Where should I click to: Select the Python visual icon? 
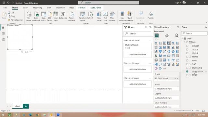point(173,60)
